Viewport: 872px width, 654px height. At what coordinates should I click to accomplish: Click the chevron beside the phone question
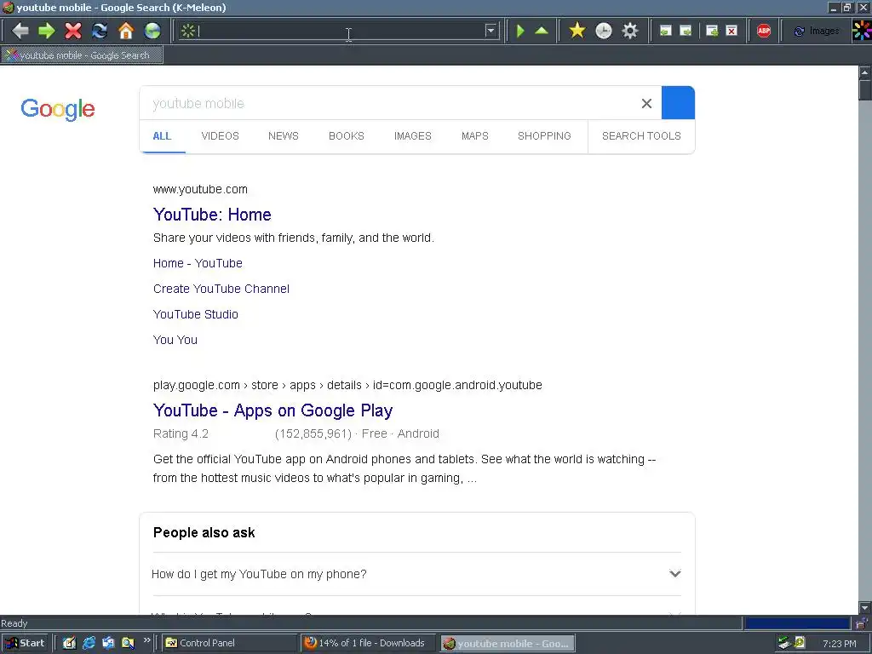click(x=674, y=573)
